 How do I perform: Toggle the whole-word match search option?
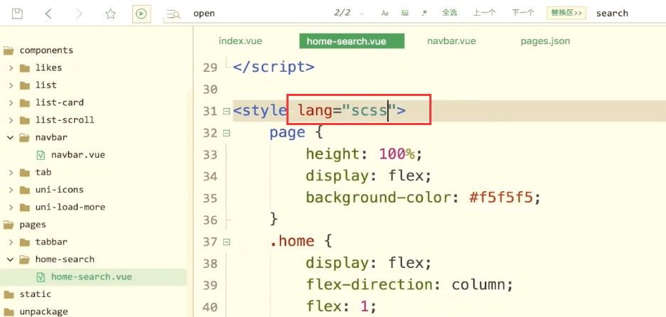(404, 14)
